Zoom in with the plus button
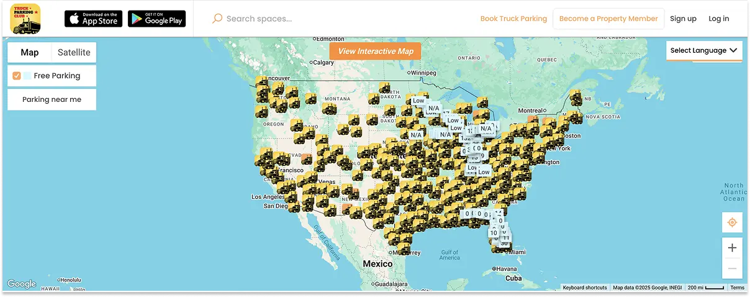This screenshot has width=750, height=297. [732, 248]
